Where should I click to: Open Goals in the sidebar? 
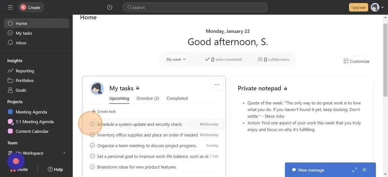(21, 90)
